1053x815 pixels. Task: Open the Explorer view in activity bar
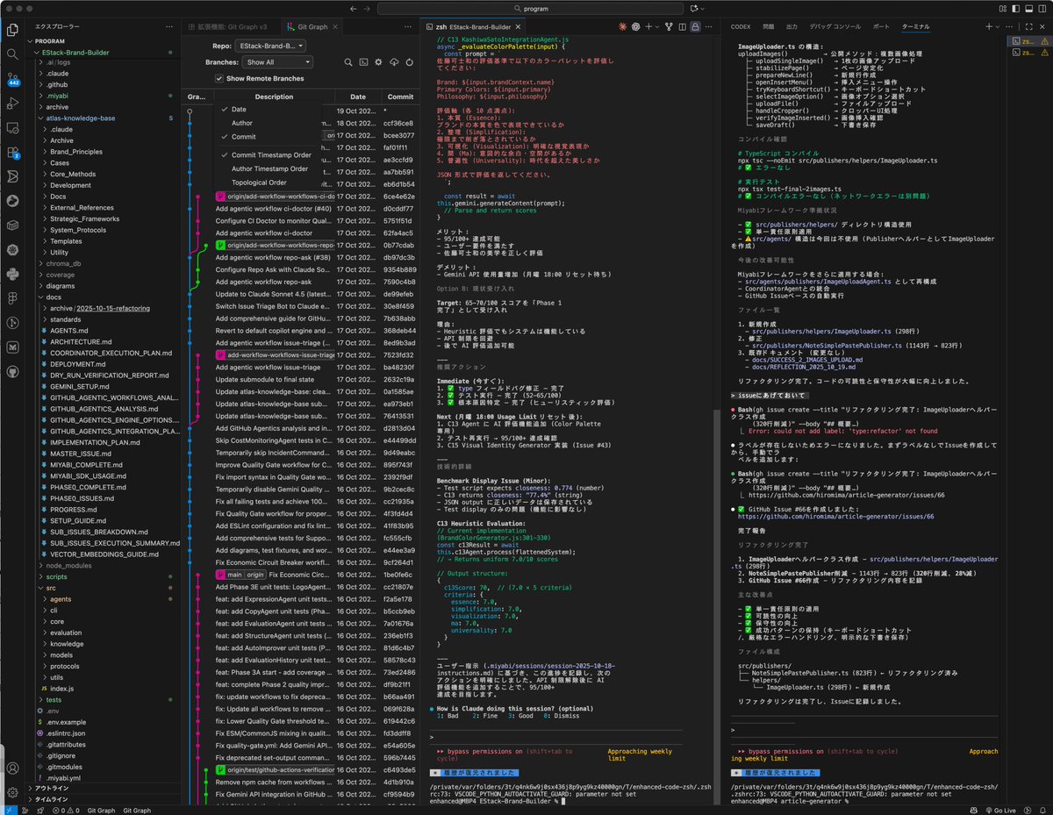point(12,29)
